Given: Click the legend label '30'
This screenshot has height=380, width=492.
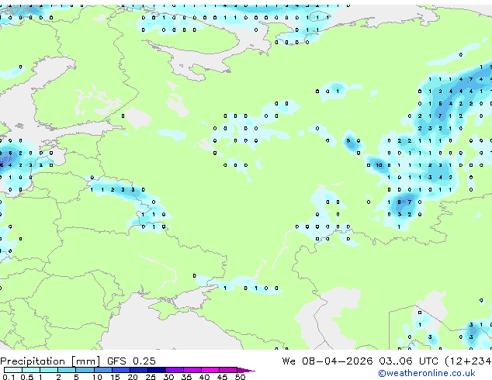Looking at the screenshot, I should (168, 377).
